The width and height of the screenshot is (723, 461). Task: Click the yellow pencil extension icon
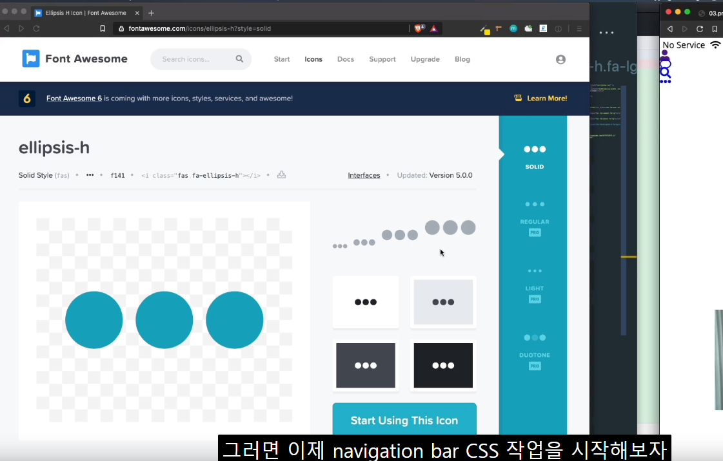tap(484, 30)
